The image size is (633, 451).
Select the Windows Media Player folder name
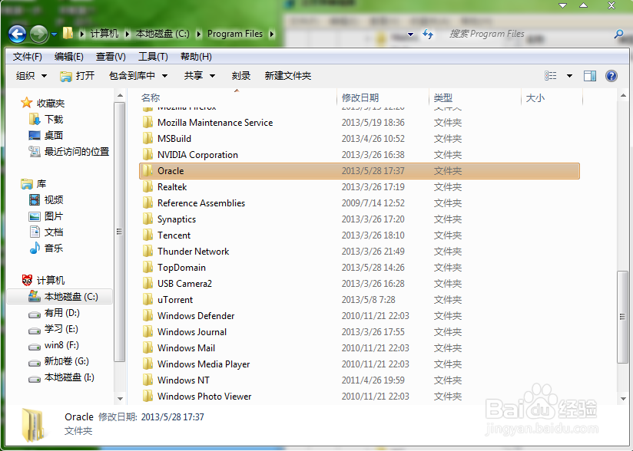coord(204,364)
